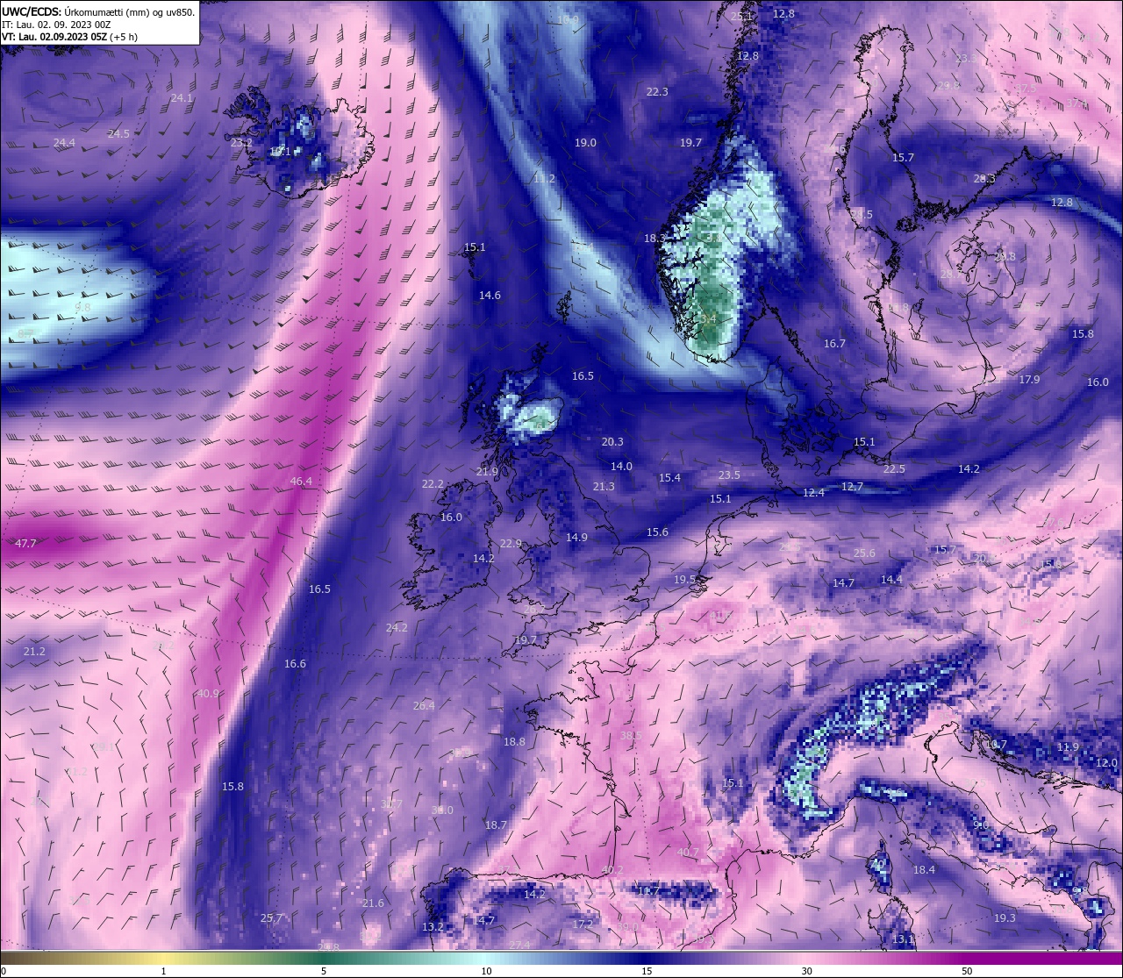Click the '22.5' value on the map
Image resolution: width=1123 pixels, height=978 pixels.
(x=894, y=469)
